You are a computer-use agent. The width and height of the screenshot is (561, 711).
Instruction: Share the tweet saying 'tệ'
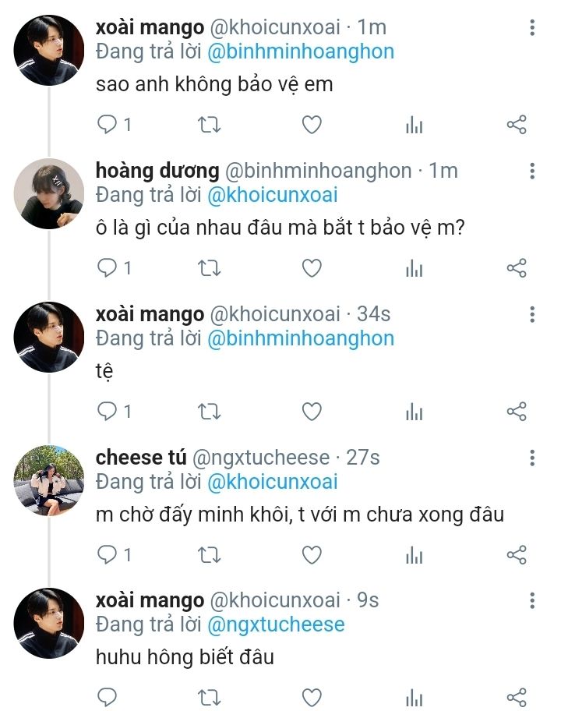coord(517,412)
